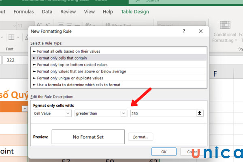Click the Format... button

click(x=141, y=137)
